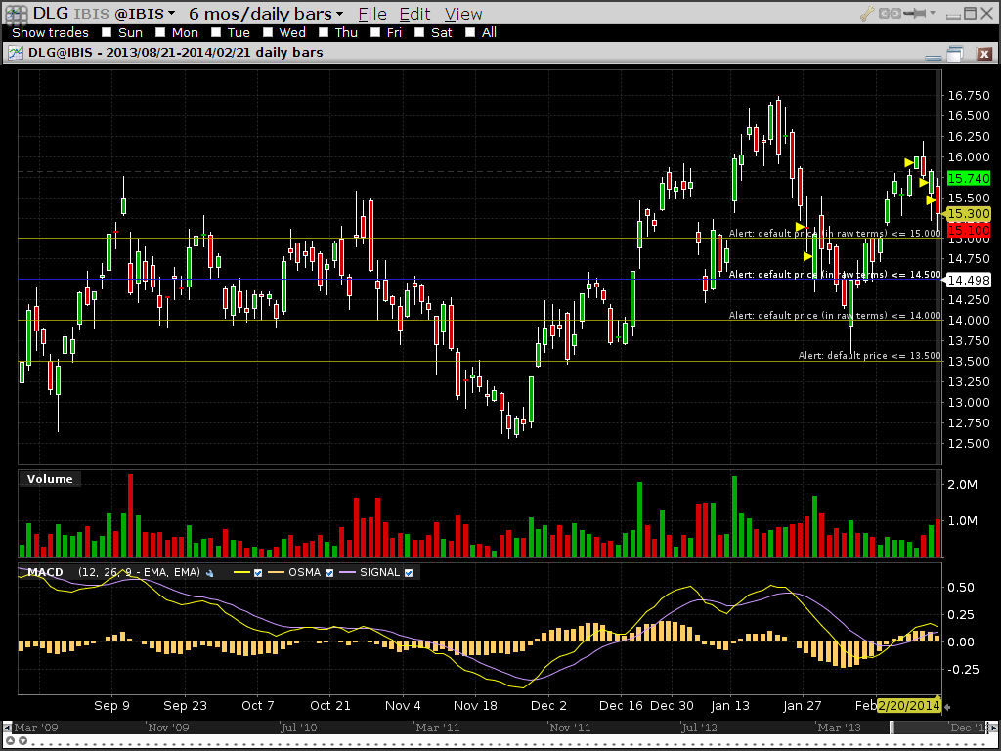Toggle Sun show-trades checkbox
The image size is (1001, 751).
pos(107,32)
